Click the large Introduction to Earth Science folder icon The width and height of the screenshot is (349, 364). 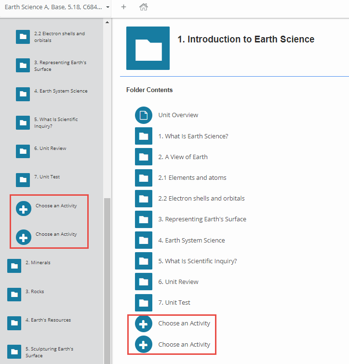[148, 48]
